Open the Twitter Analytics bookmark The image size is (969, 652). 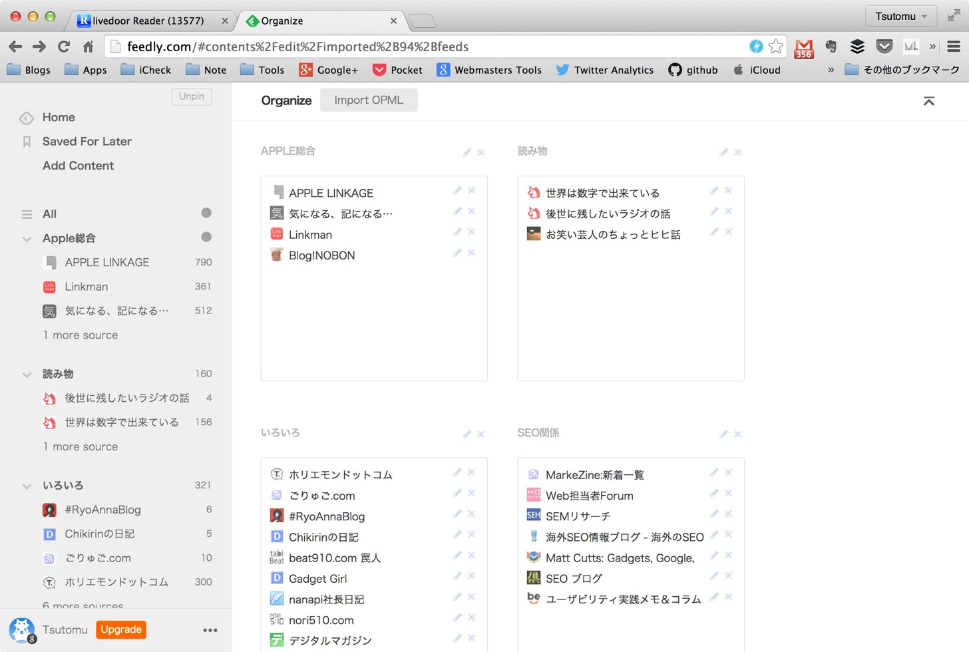pyautogui.click(x=605, y=70)
